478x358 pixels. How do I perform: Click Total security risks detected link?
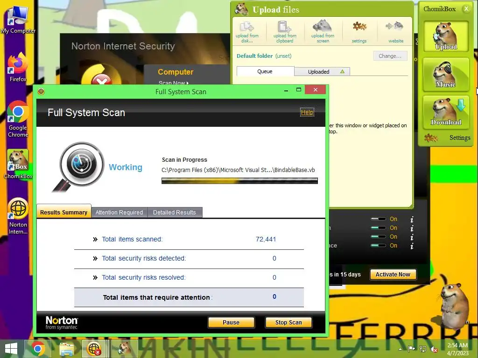144,258
